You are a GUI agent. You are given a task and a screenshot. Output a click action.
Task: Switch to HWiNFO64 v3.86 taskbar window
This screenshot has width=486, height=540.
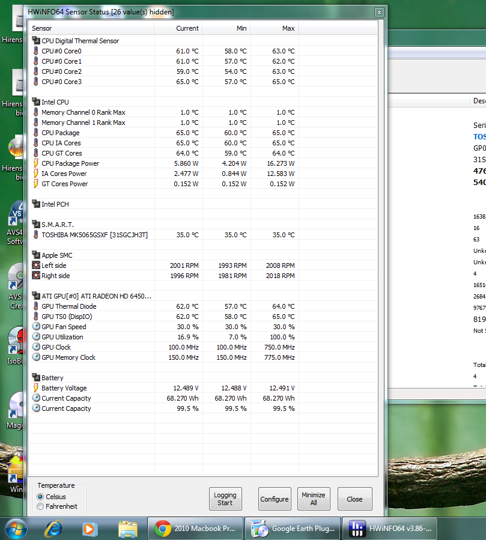point(389,529)
